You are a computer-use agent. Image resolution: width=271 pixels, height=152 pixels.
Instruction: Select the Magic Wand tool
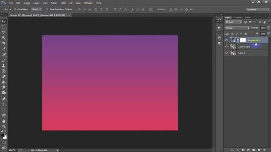(x=4, y=38)
